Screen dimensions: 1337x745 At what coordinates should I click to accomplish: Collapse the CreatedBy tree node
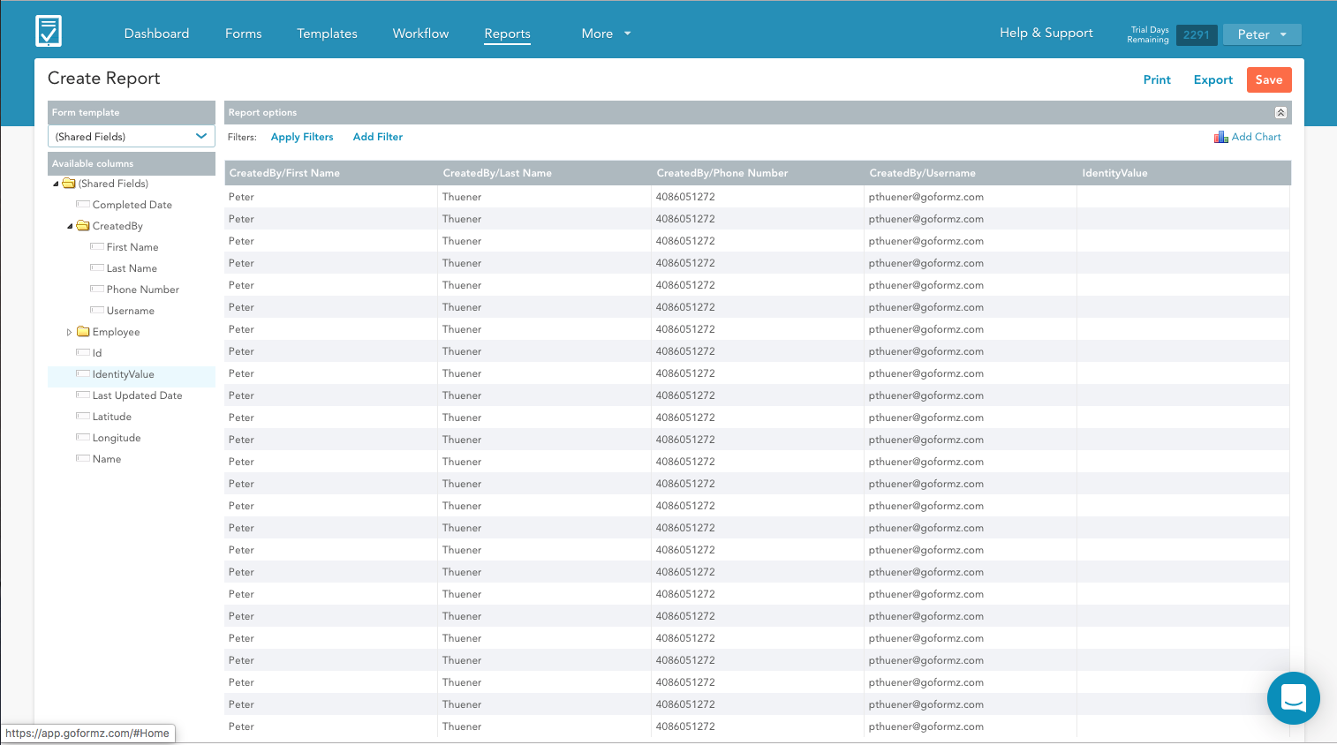[x=70, y=226]
